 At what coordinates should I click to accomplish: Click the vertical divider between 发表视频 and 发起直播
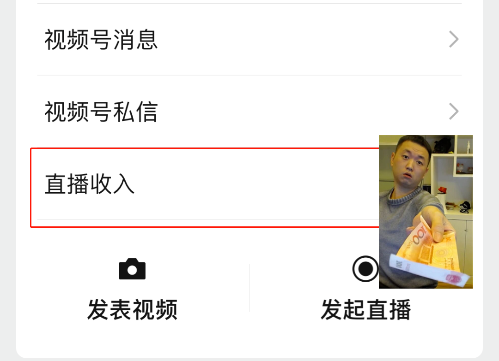(249, 288)
